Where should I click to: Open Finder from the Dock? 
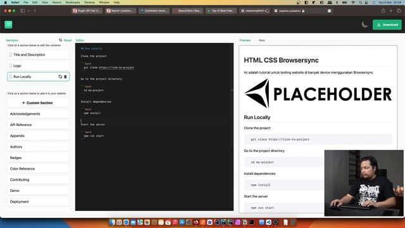[x=113, y=222]
